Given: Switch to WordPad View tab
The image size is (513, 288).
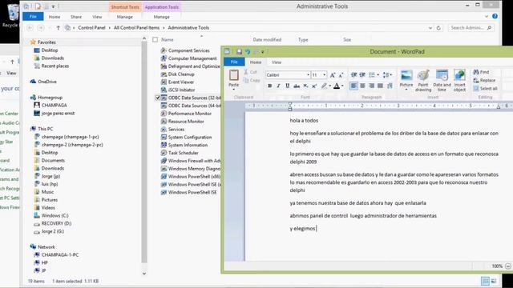Looking at the screenshot, I should coord(277,62).
